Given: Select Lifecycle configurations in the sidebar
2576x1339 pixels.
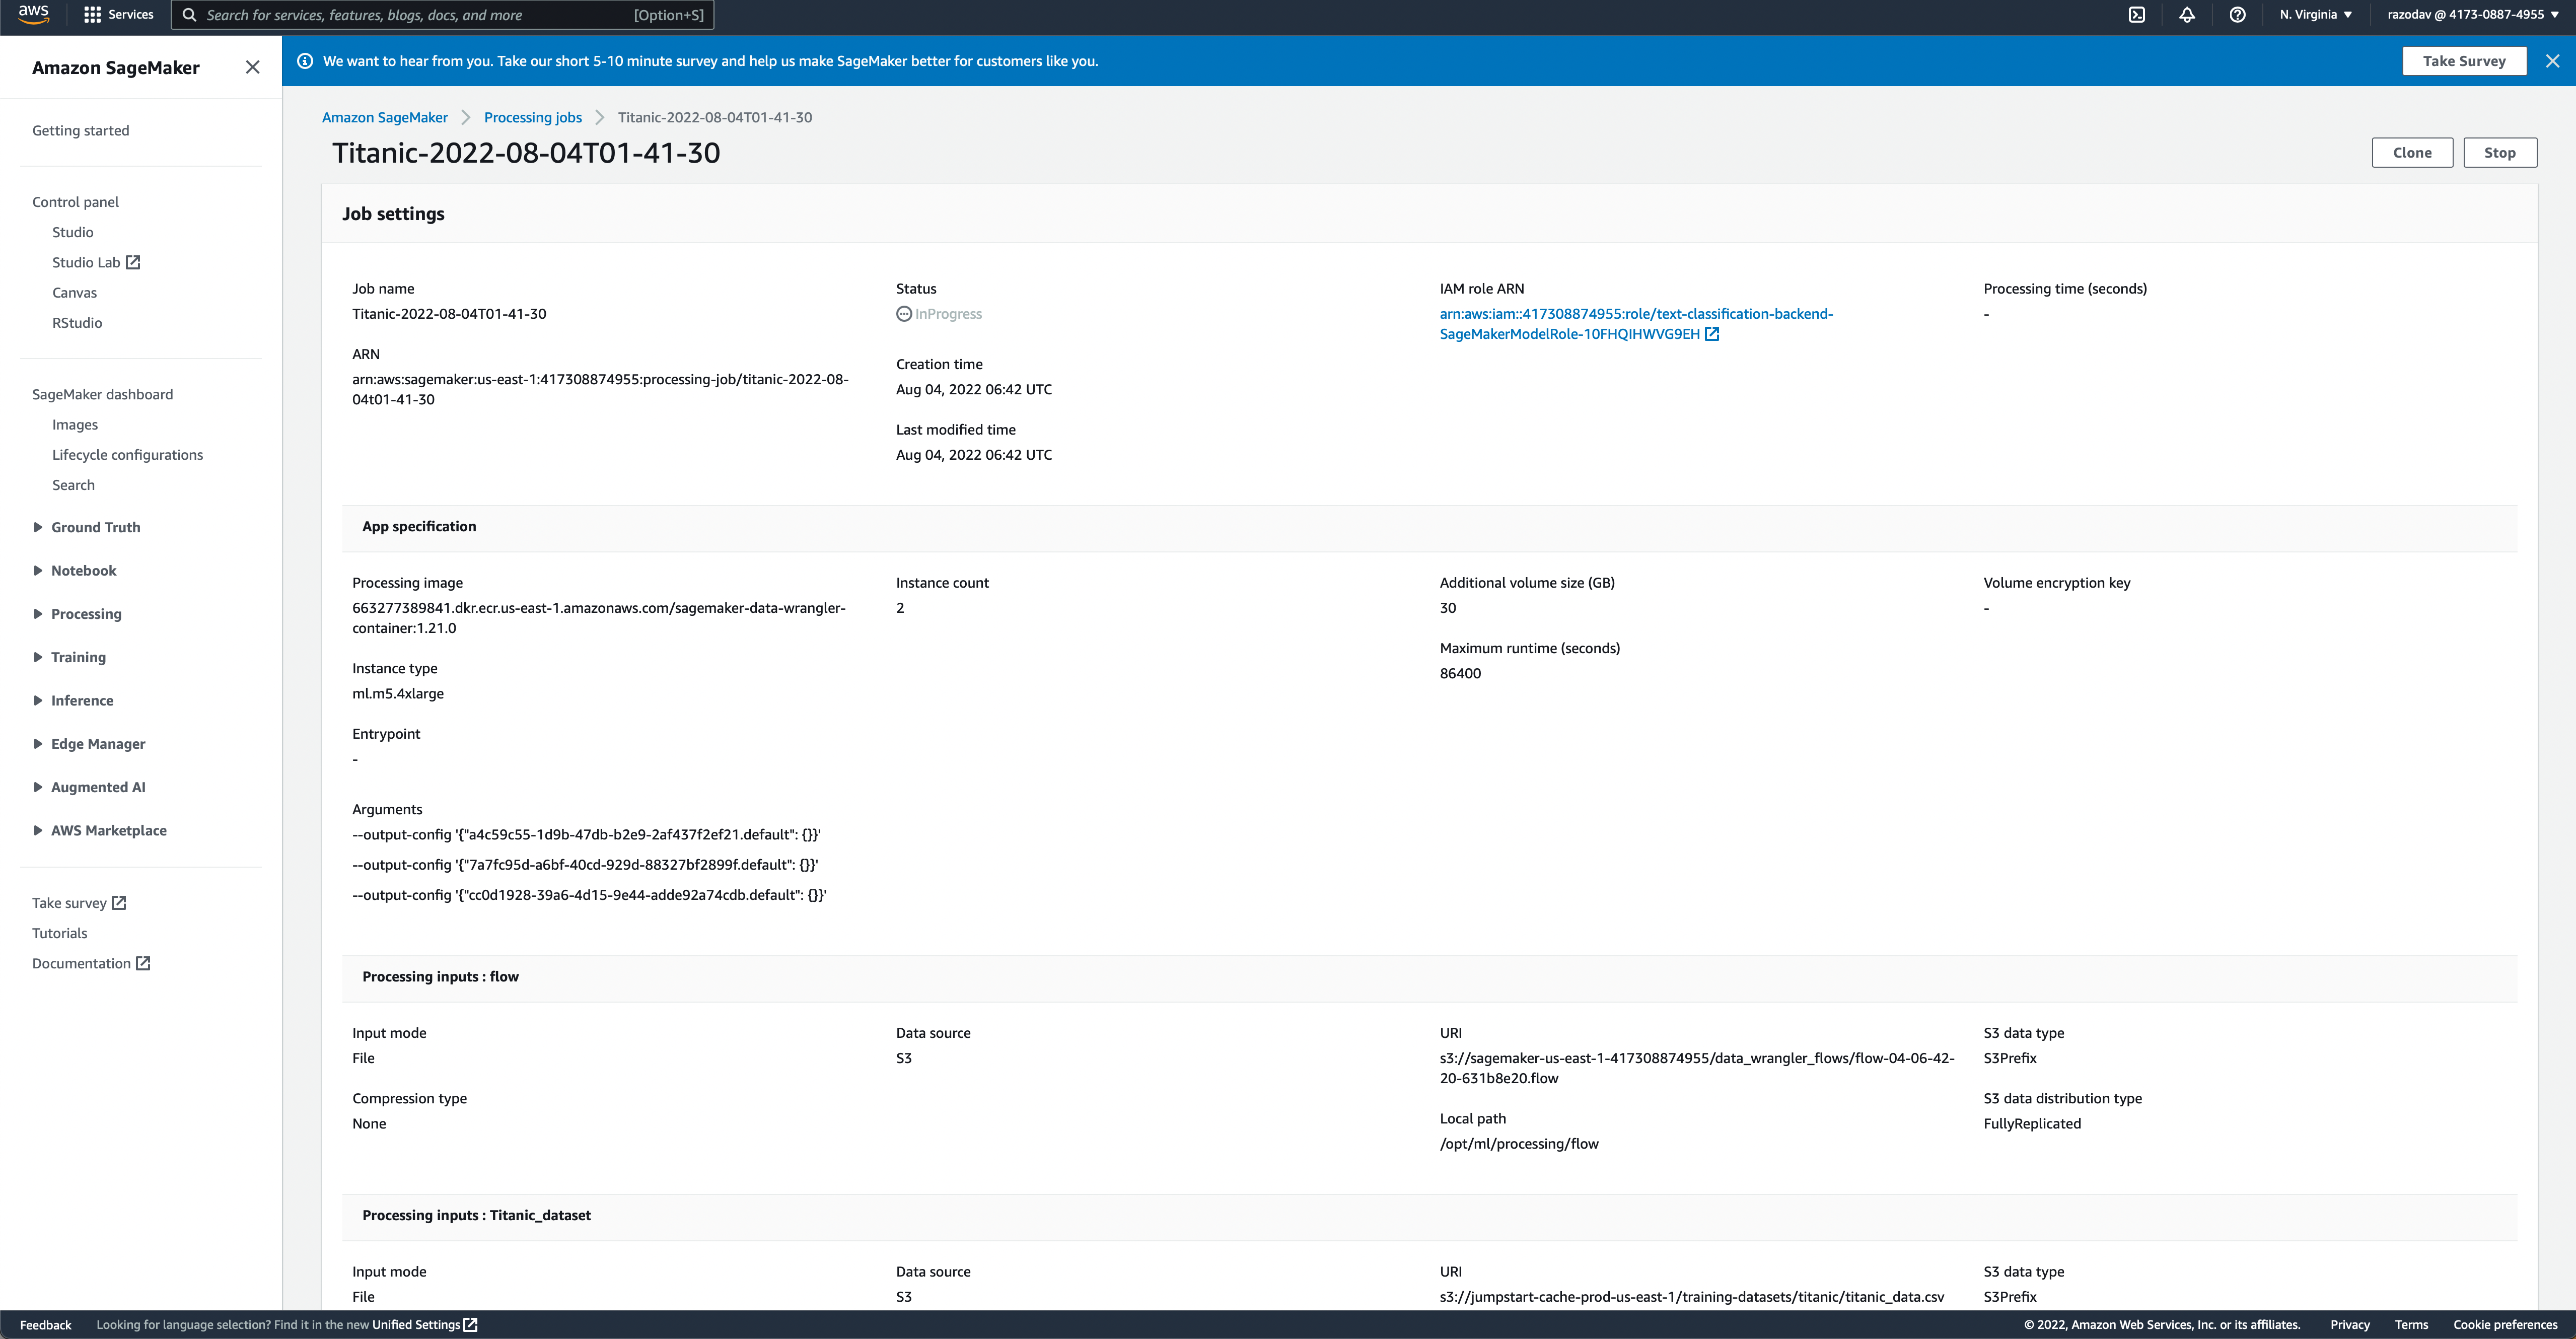Looking at the screenshot, I should [127, 455].
